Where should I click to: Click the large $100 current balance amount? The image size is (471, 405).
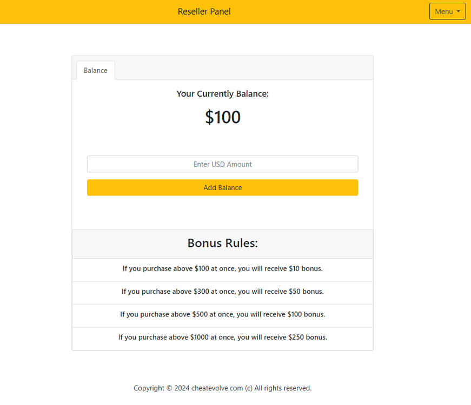point(222,117)
